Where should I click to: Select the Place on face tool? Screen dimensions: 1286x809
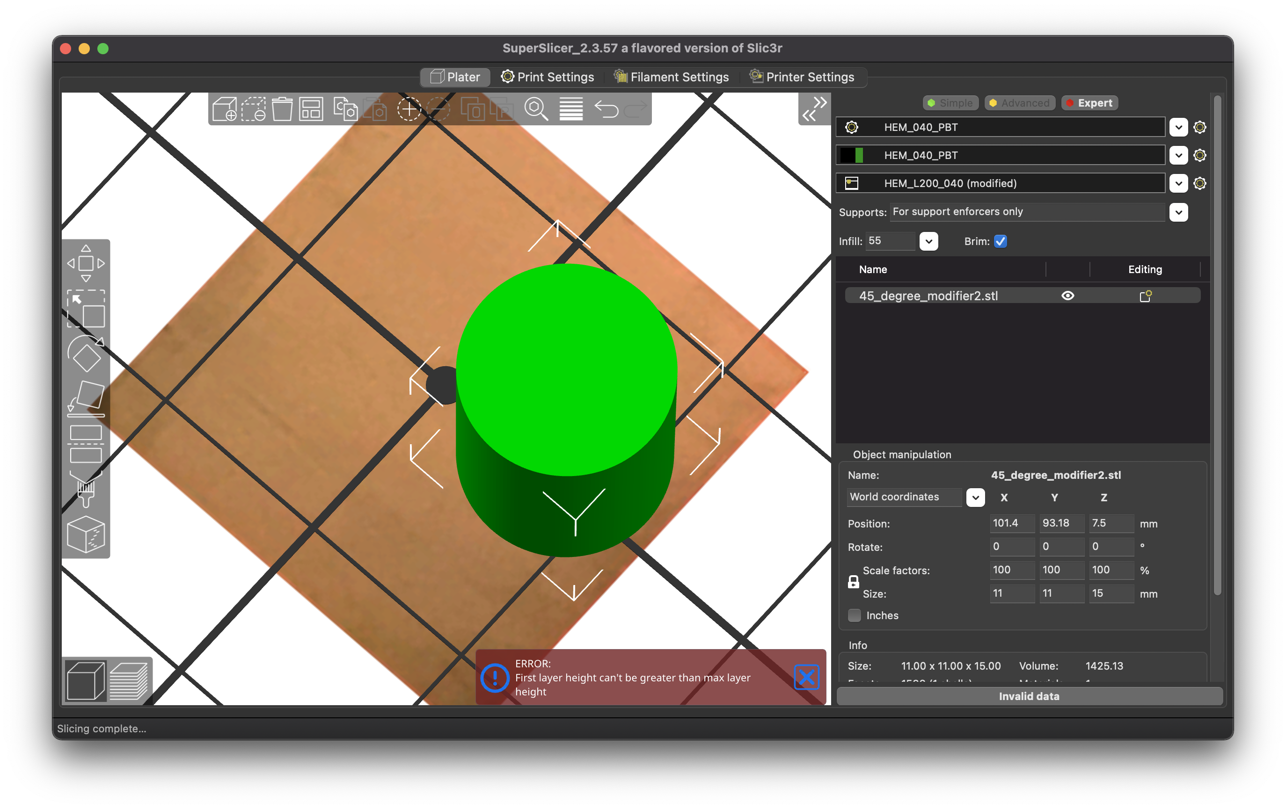click(86, 398)
